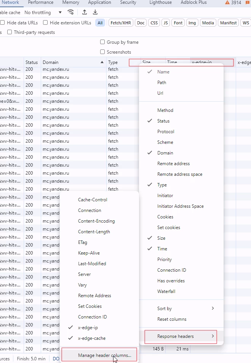
Task: Uncheck the Status column option
Action: [181, 121]
